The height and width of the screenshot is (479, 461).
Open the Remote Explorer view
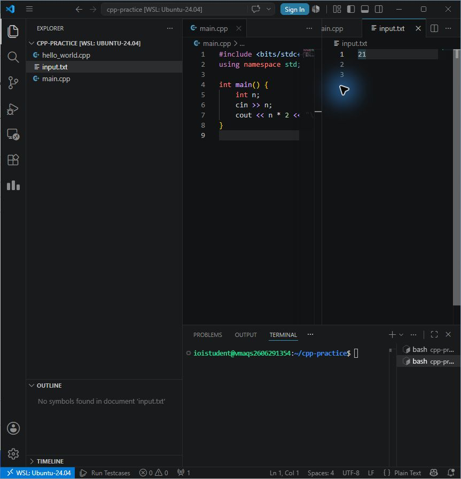13,135
